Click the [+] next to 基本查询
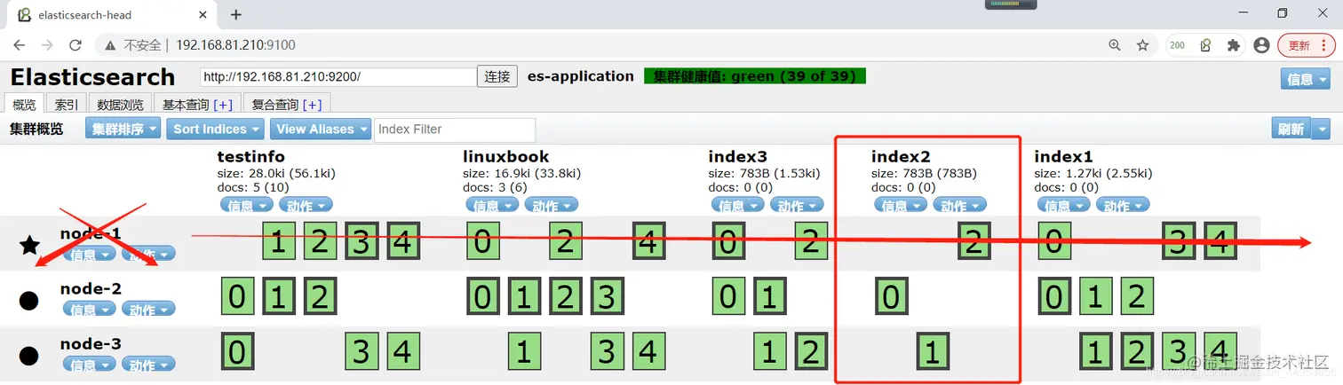Screen dimensions: 1343x385 click(223, 105)
